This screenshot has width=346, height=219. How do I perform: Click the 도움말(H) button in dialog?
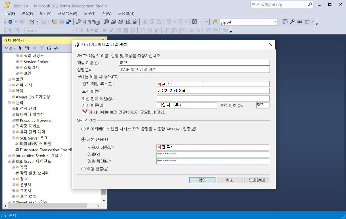[x=257, y=180]
